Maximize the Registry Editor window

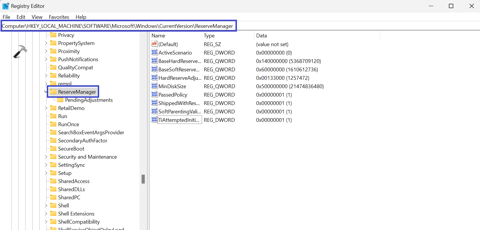tap(451, 6)
